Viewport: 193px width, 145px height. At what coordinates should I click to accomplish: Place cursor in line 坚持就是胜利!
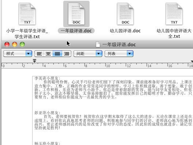(x=47, y=128)
